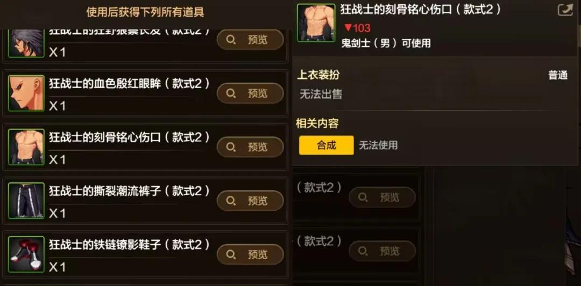
Task: Preview the 狂战士的铁链镣影鞋子 item
Action: pyautogui.click(x=250, y=254)
